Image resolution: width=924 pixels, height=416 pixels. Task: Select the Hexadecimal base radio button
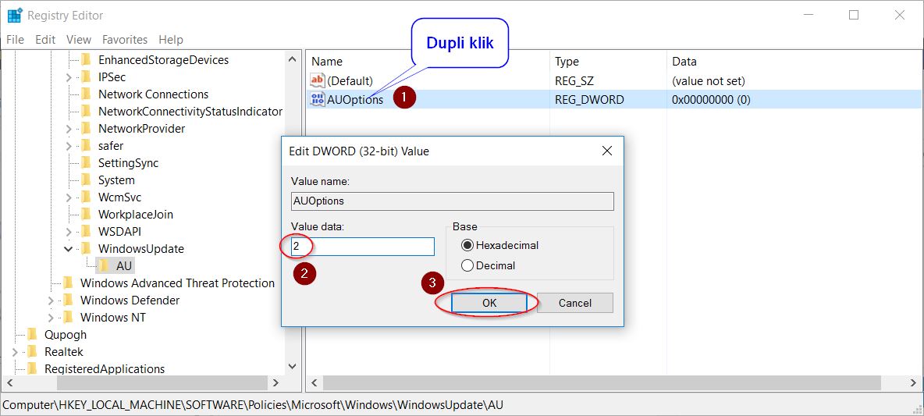(468, 245)
